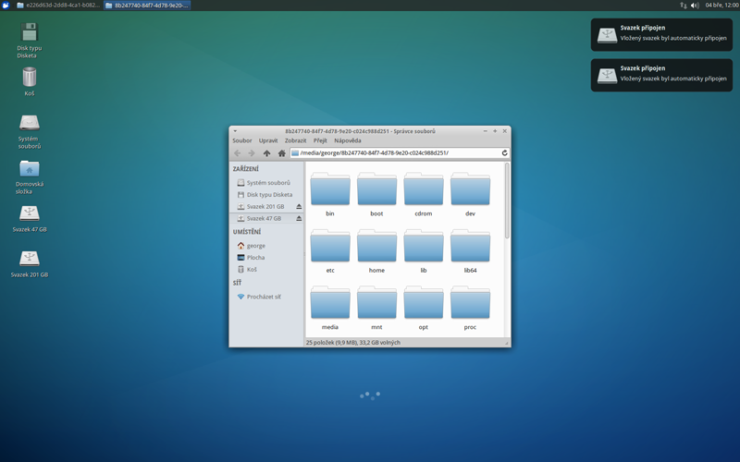Click the parent folder up arrow

pos(266,153)
